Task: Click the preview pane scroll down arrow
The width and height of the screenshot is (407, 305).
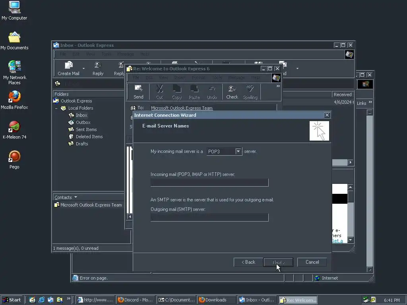Action: (351, 239)
